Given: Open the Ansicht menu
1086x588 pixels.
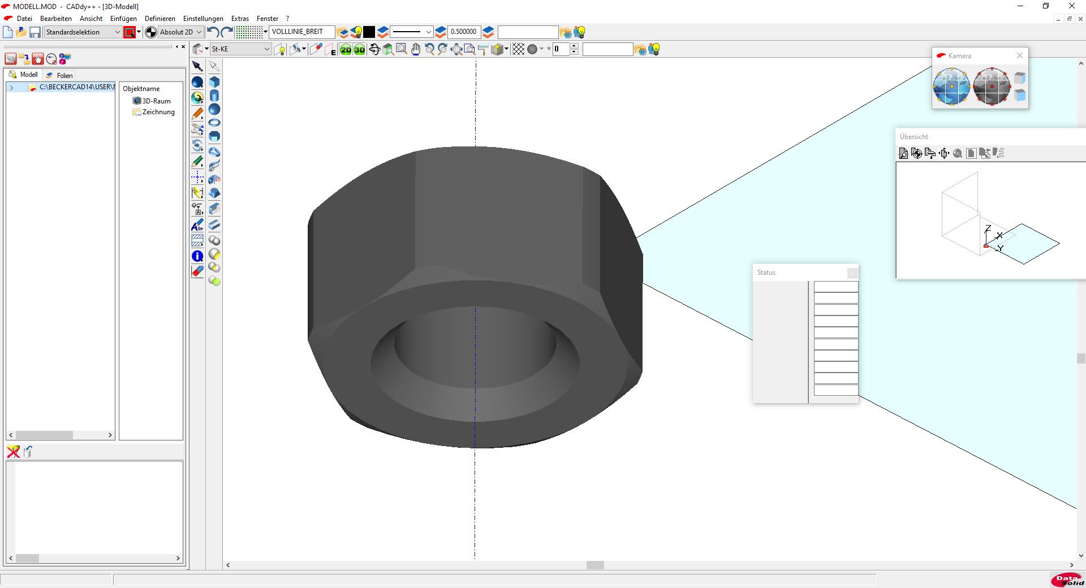Looking at the screenshot, I should tap(91, 19).
